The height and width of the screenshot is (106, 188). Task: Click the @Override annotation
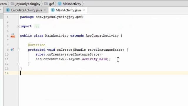36,45
